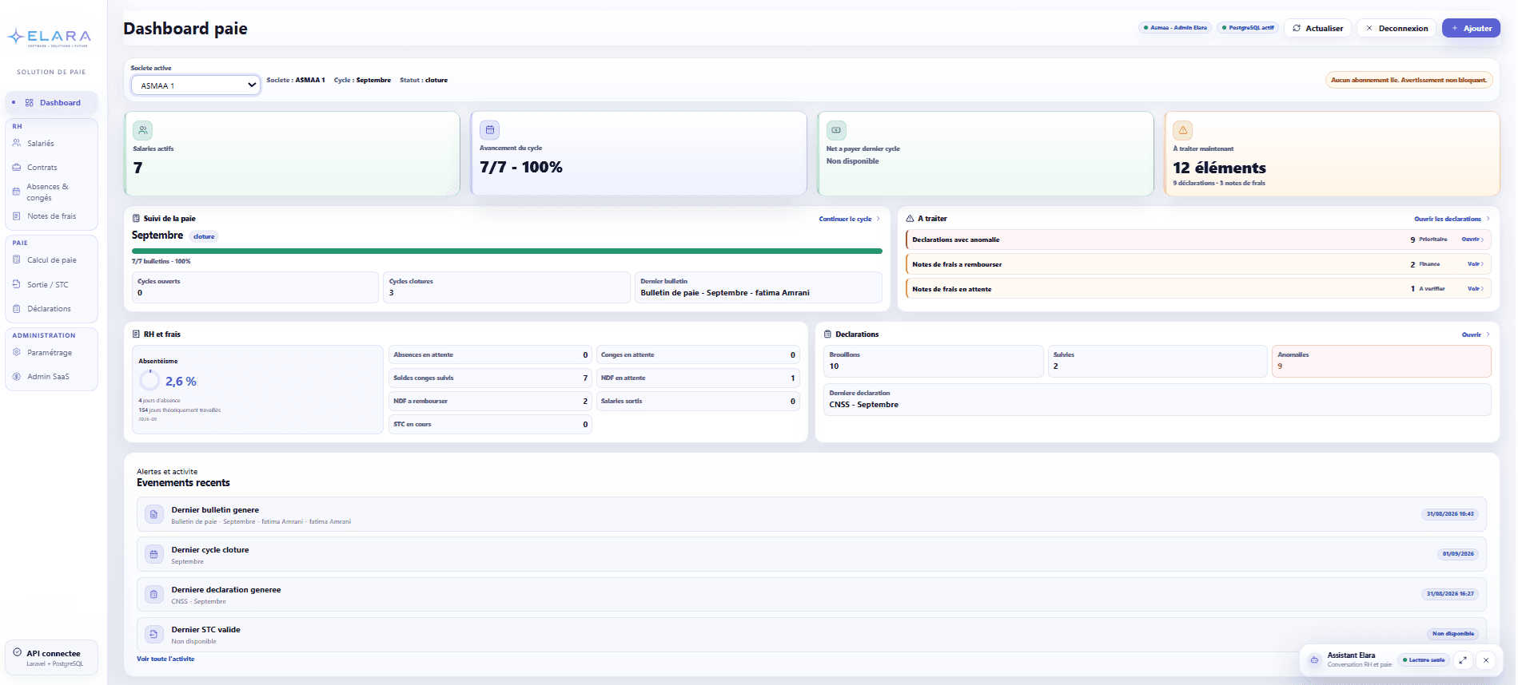Close the Assistant Elara widget

1486,660
